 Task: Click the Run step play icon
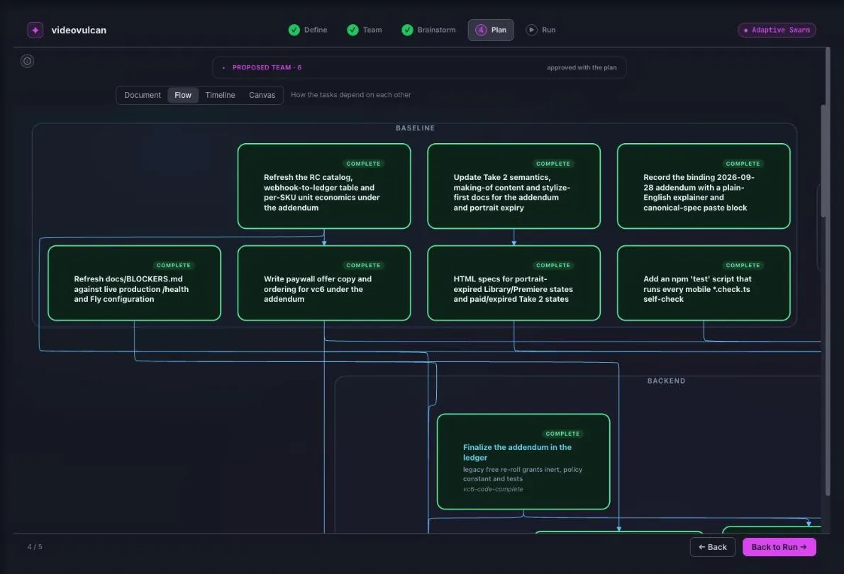(531, 30)
